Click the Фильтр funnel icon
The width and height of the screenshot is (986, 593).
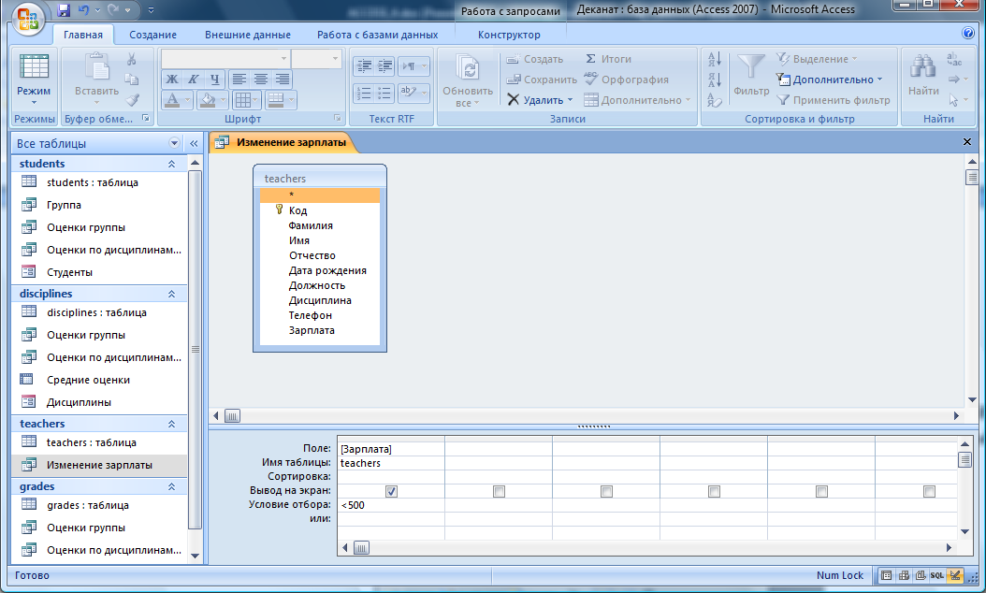click(x=750, y=68)
